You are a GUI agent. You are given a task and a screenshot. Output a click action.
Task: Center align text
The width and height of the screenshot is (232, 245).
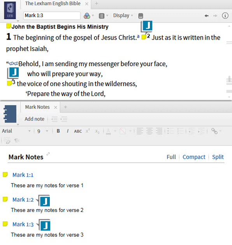pos(149,131)
